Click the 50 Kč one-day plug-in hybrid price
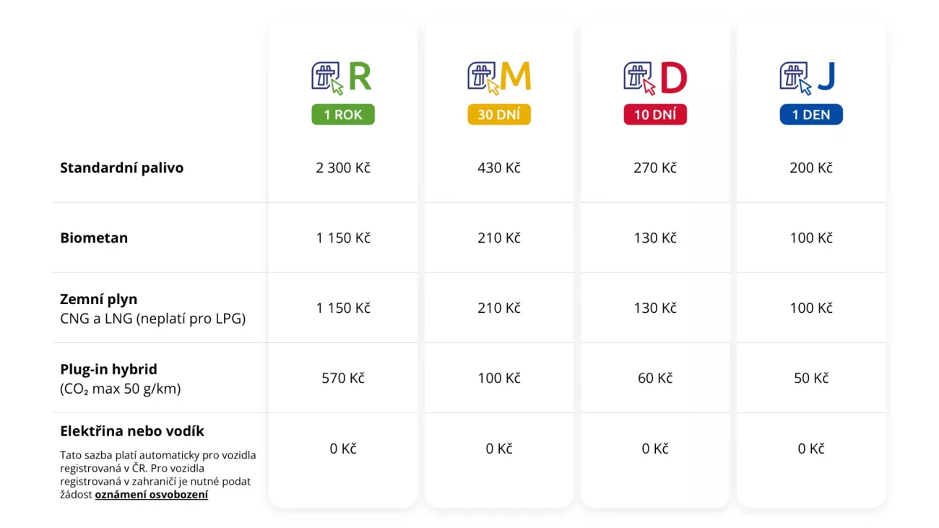Image resolution: width=939 pixels, height=528 pixels. pyautogui.click(x=811, y=378)
